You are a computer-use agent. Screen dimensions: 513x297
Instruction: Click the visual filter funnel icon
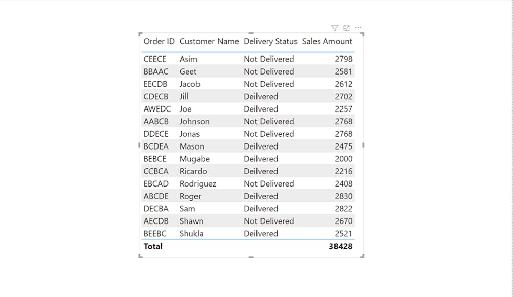pos(334,28)
